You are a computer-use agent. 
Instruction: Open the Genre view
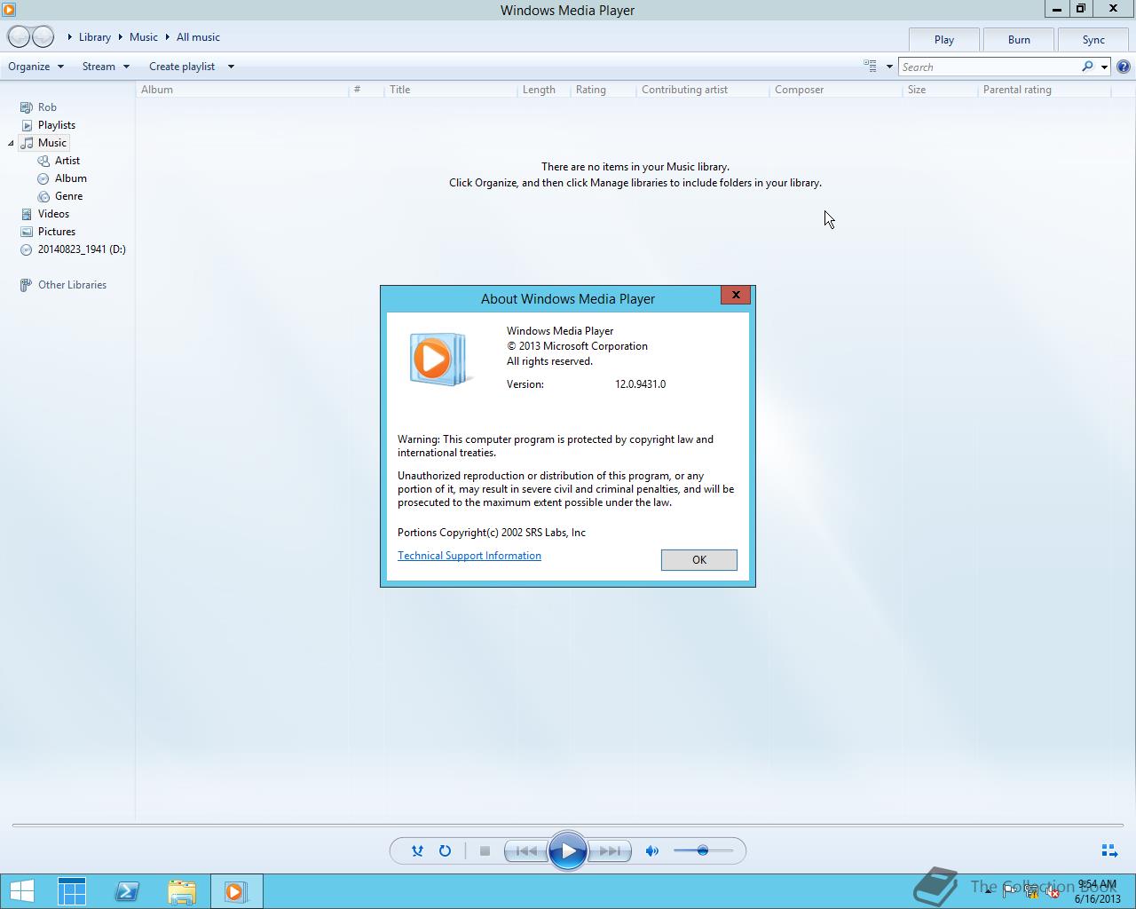pos(68,196)
